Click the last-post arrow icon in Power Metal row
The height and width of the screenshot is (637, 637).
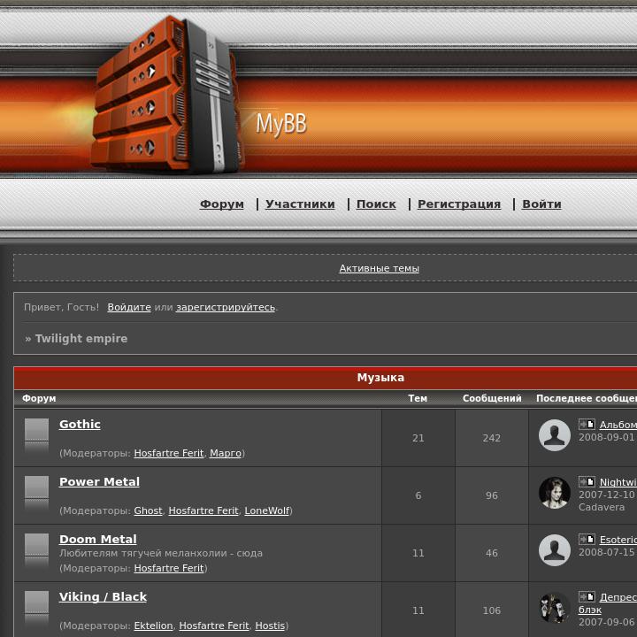pyautogui.click(x=587, y=482)
